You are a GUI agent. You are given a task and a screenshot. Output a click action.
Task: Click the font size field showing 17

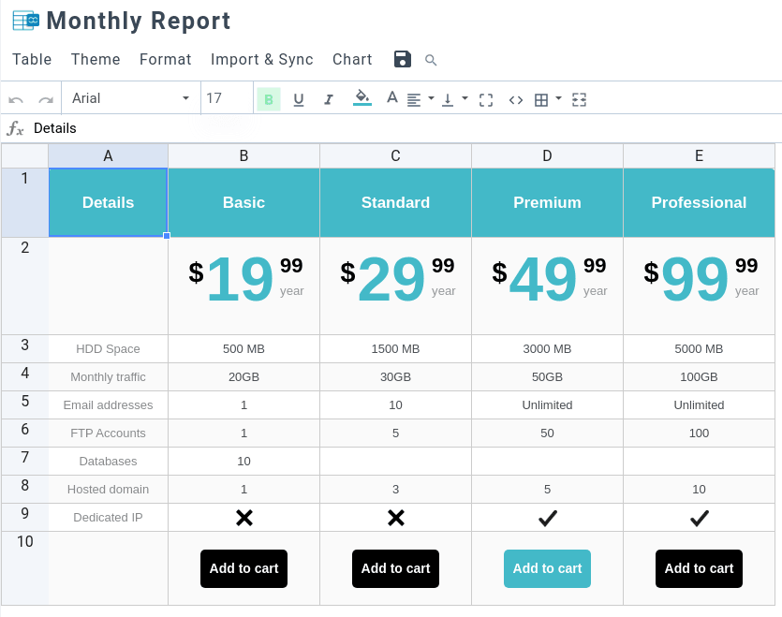click(x=226, y=98)
